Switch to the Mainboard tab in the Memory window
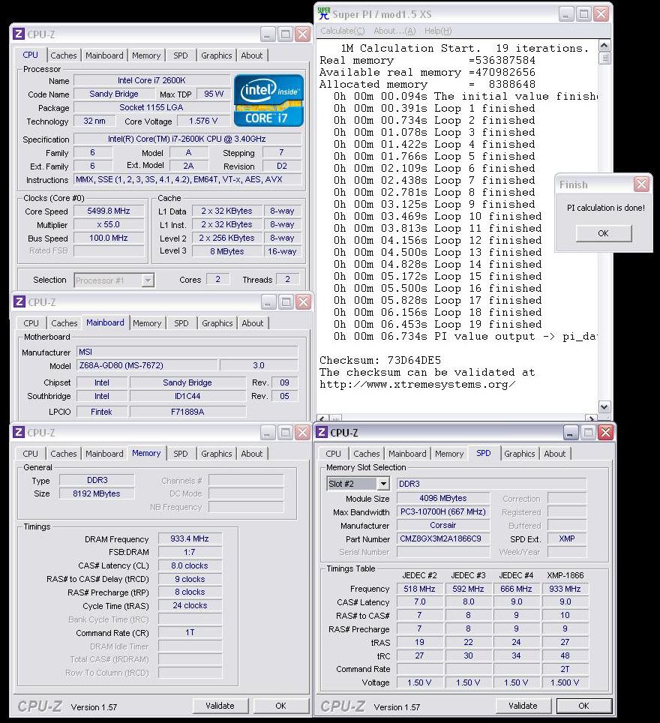 point(104,453)
